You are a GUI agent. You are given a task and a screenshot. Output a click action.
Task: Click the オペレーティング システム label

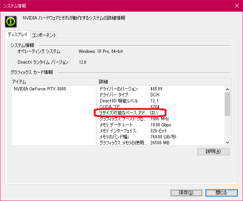39,51
